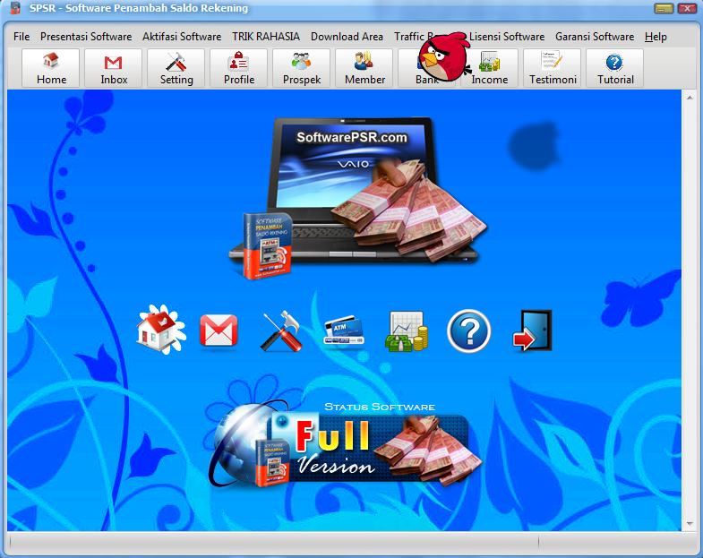703x558 pixels.
Task: Click the scrollbar down arrow
Action: [690, 523]
